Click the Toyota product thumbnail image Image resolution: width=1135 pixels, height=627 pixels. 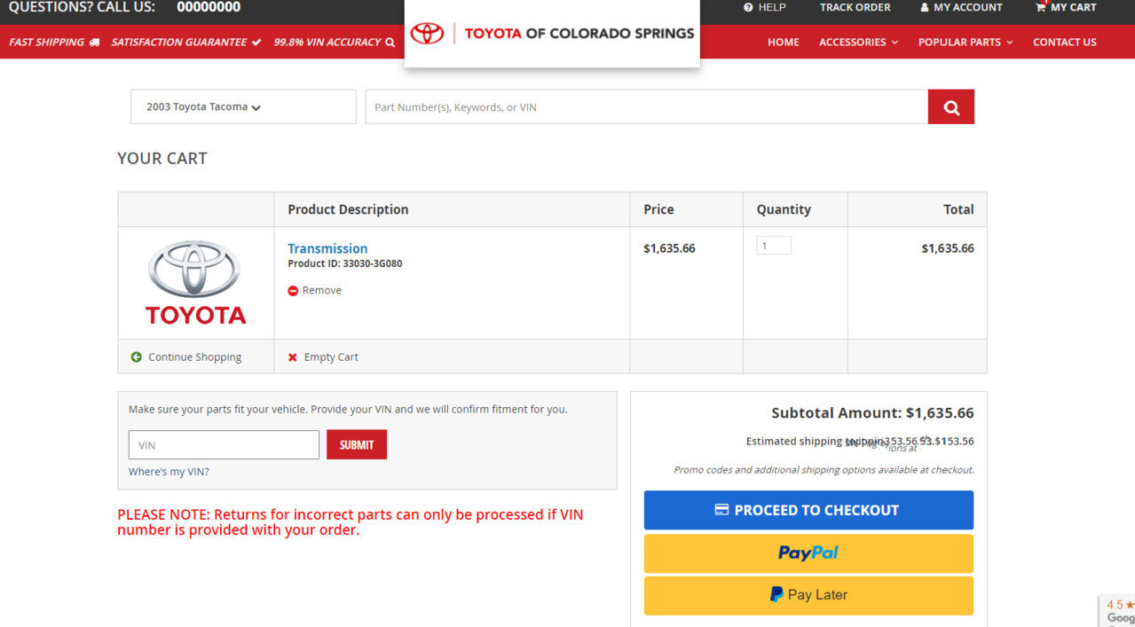pyautogui.click(x=196, y=282)
